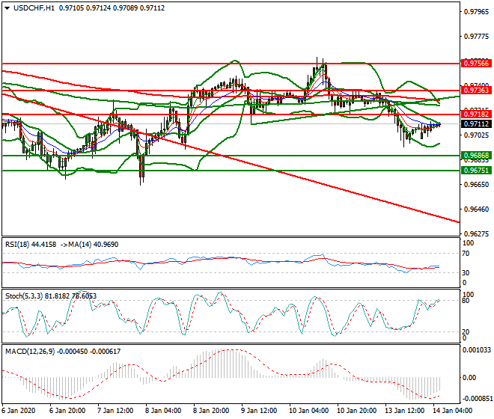Click the -0.000851 MACD scale value

[x=477, y=399]
